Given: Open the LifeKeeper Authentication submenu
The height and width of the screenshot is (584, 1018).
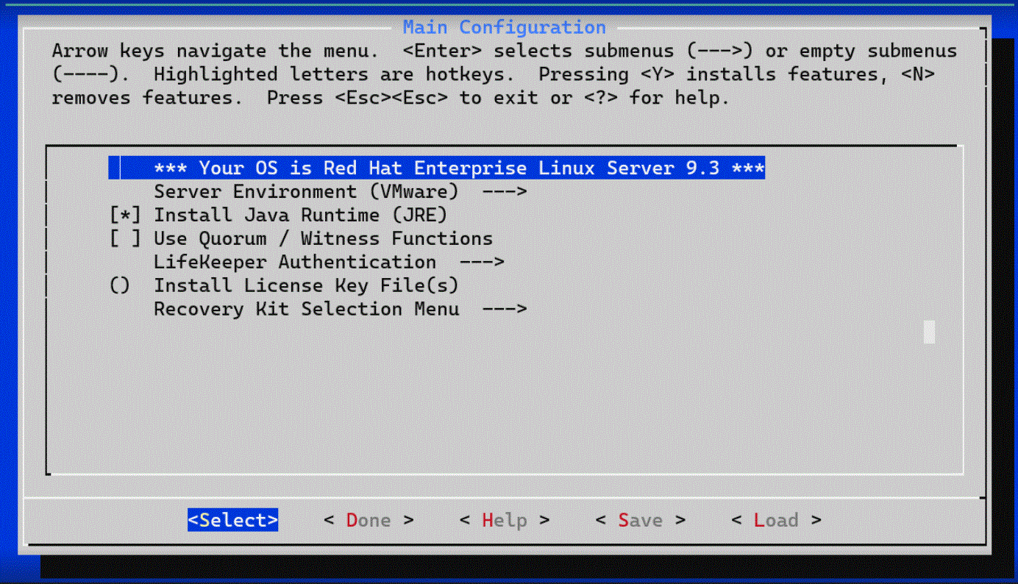Looking at the screenshot, I should pyautogui.click(x=329, y=263).
